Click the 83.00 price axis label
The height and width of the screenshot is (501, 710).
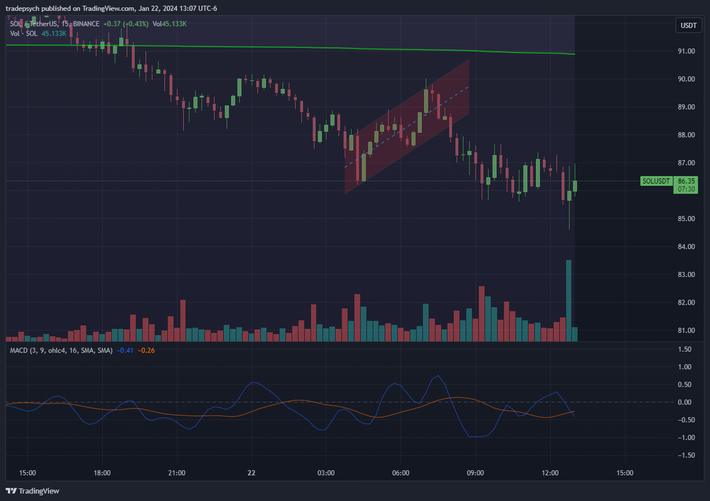(x=686, y=275)
